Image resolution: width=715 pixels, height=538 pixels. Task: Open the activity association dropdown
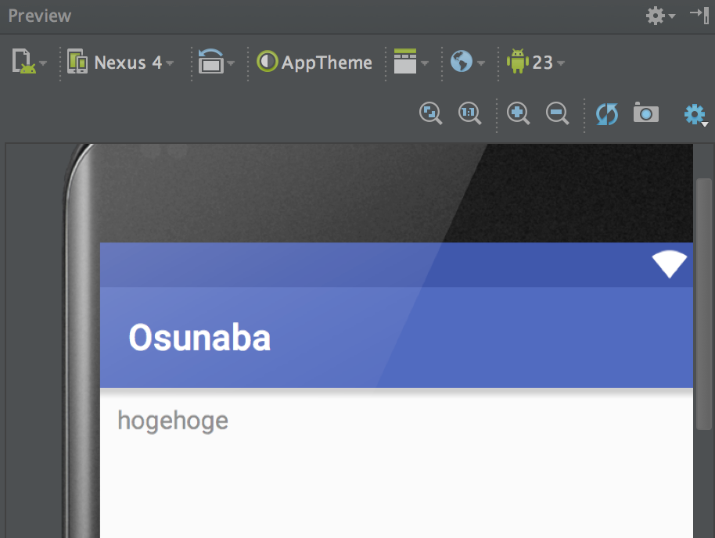tap(411, 62)
